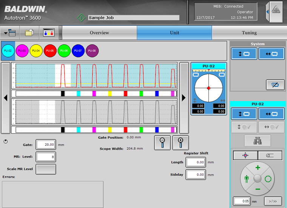Image resolution: width=287 pixels, height=208 pixels.
Task: Click the PU-02 register crosshair display
Action: 208,88
